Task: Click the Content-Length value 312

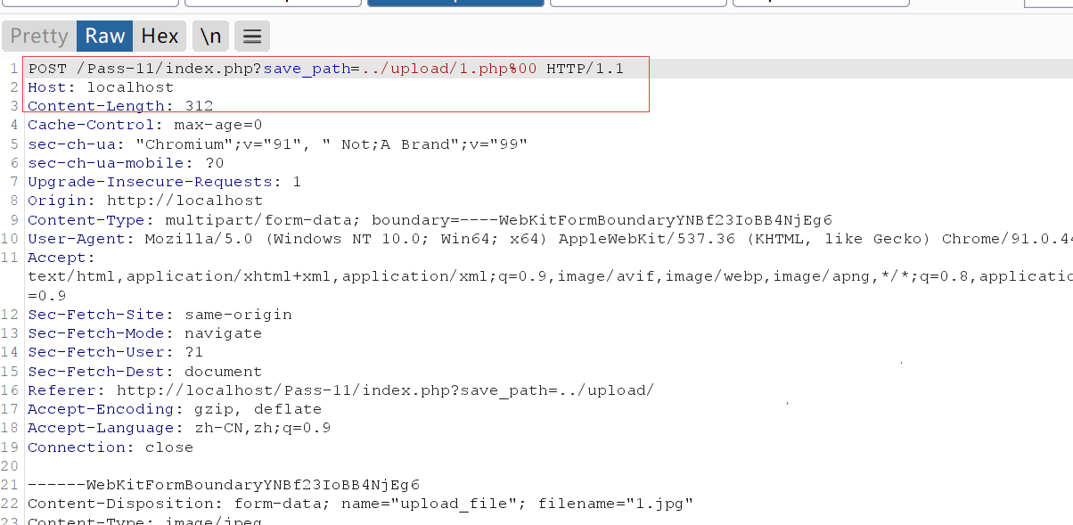Action: (x=199, y=106)
